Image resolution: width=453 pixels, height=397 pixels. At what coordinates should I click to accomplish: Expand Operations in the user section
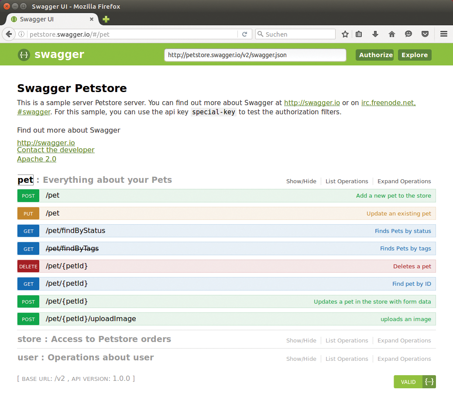click(404, 359)
